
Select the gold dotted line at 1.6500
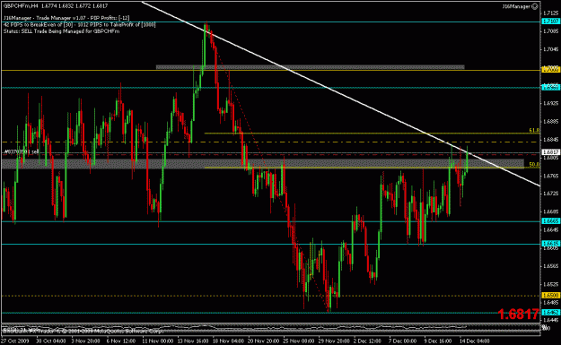pos(270,296)
